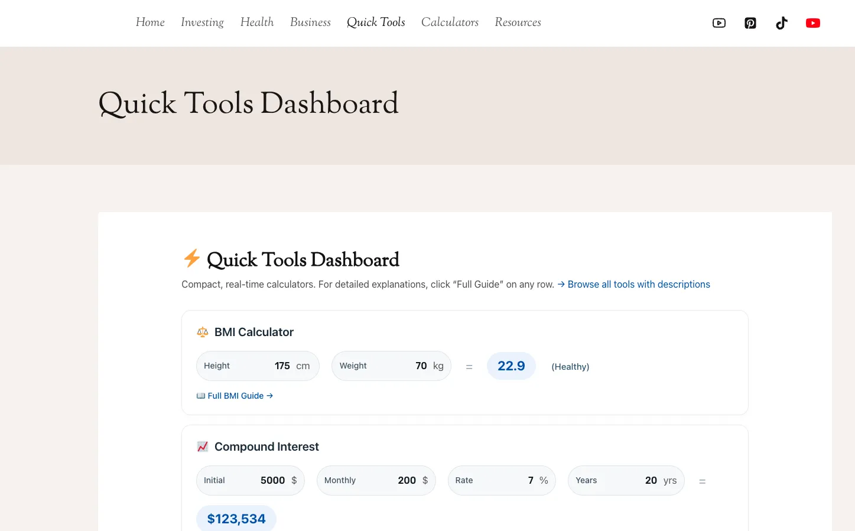This screenshot has width=855, height=531.
Task: Open the red YouTube icon
Action: click(x=813, y=23)
